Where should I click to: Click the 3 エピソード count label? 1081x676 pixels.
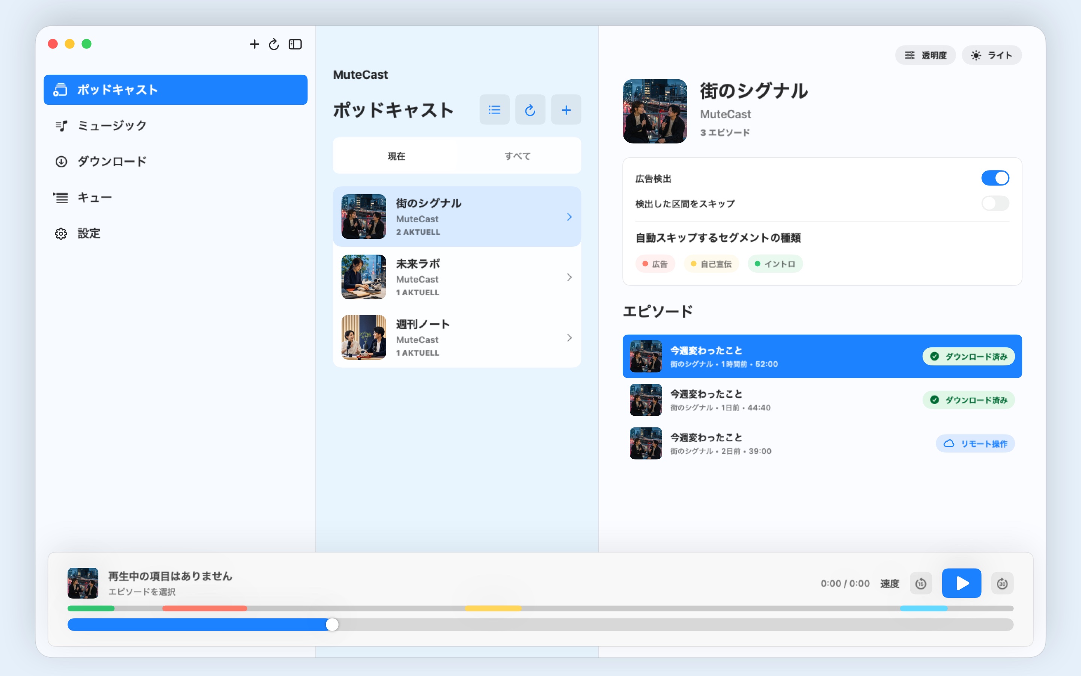(x=724, y=132)
